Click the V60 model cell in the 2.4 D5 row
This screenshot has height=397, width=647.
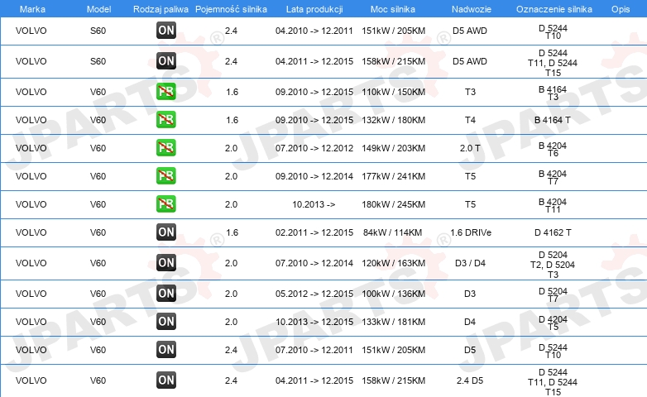click(98, 380)
